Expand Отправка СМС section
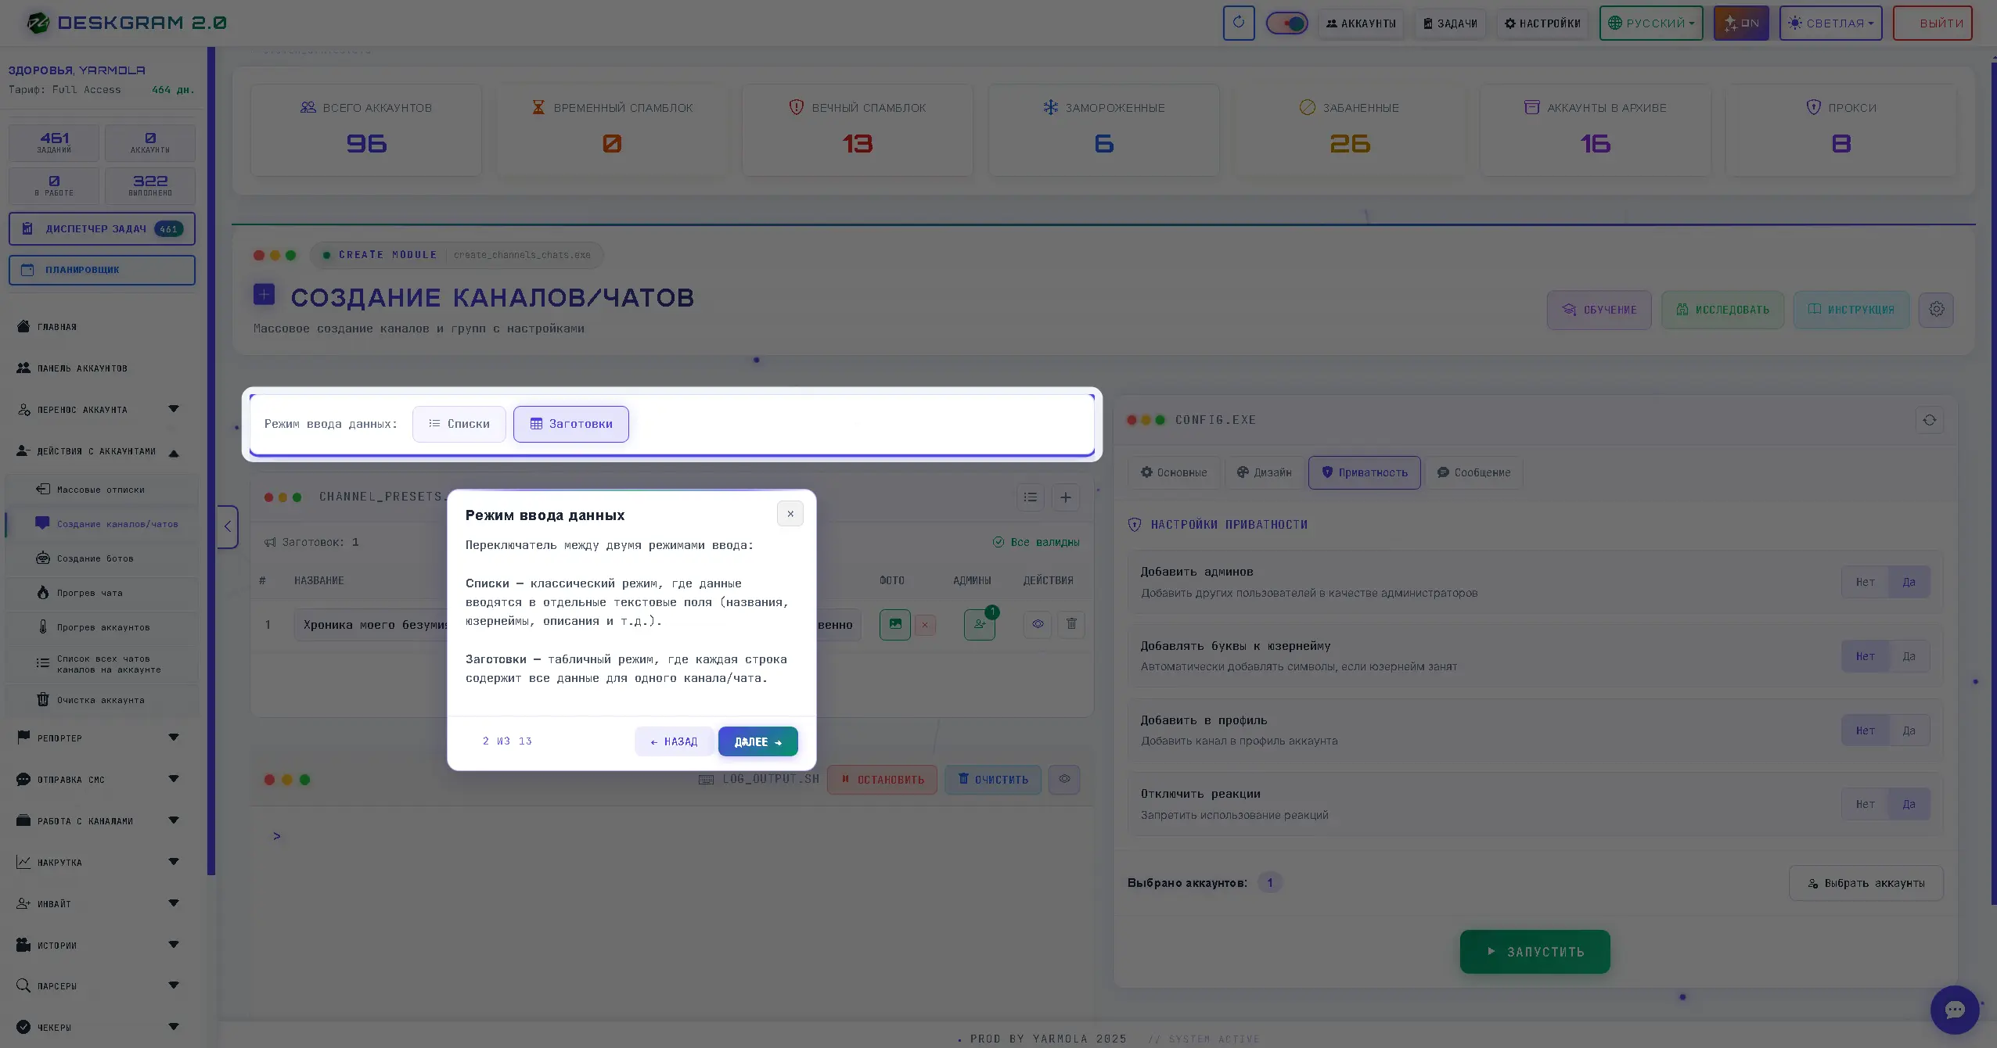 point(98,779)
